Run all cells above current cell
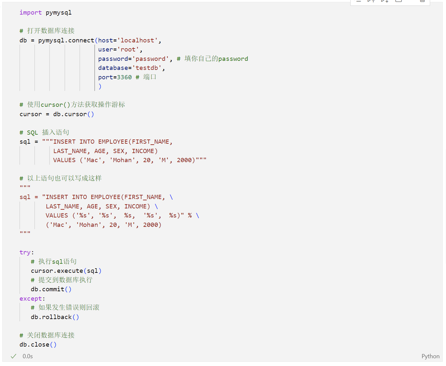 click(x=371, y=2)
